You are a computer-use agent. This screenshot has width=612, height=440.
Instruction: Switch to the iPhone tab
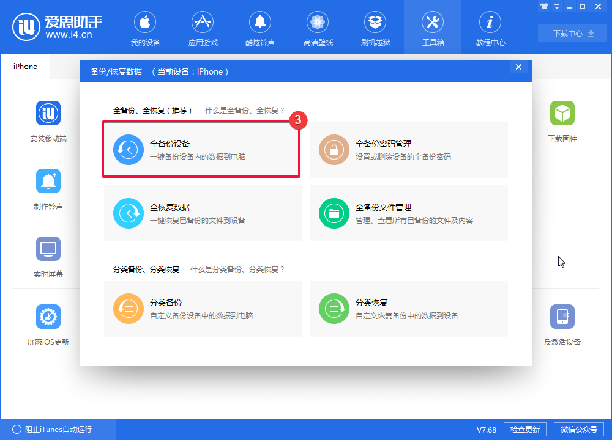pos(25,67)
